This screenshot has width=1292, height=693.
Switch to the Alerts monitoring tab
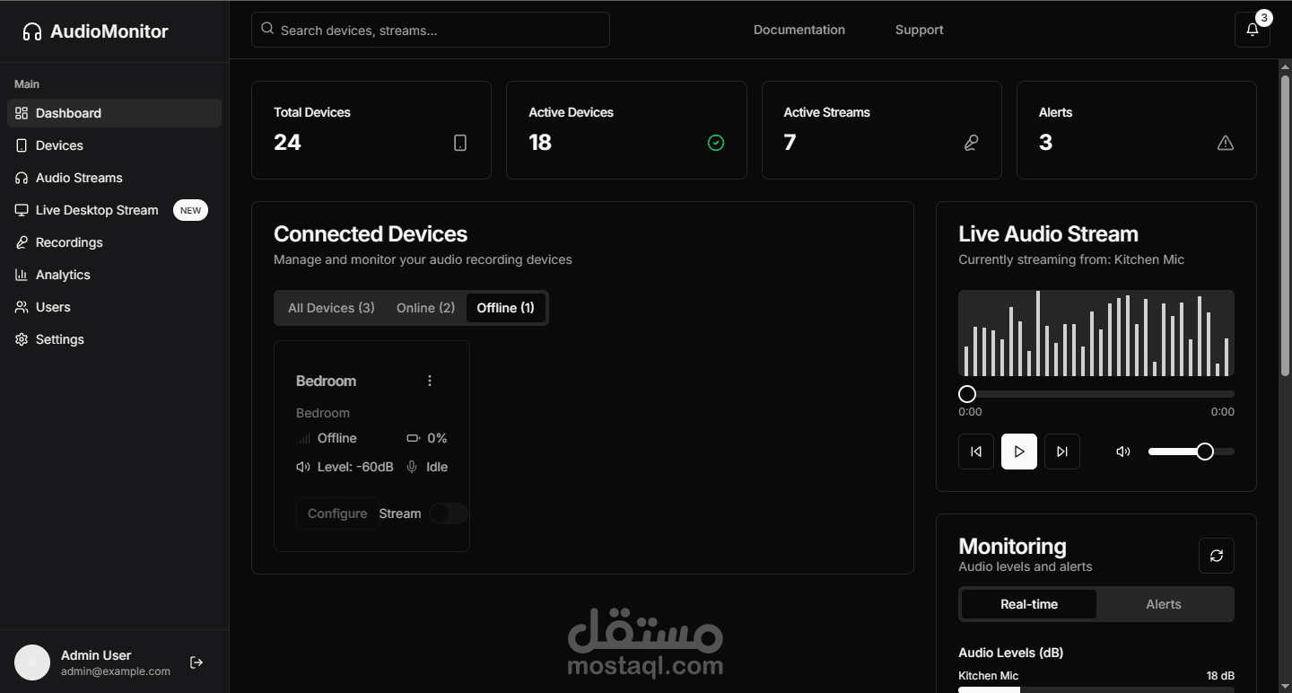click(x=1164, y=604)
